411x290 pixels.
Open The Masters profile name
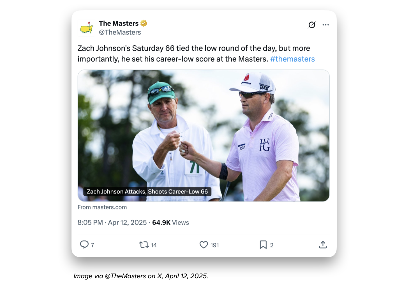[119, 23]
